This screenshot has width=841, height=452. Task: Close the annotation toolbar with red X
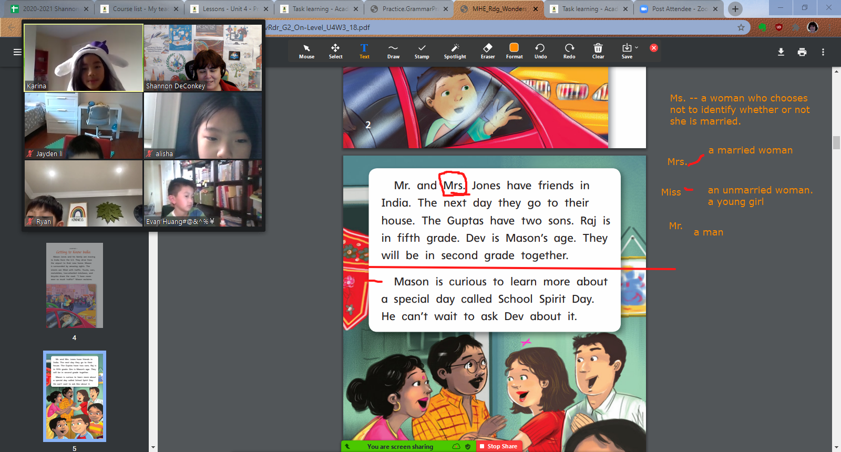click(x=654, y=48)
